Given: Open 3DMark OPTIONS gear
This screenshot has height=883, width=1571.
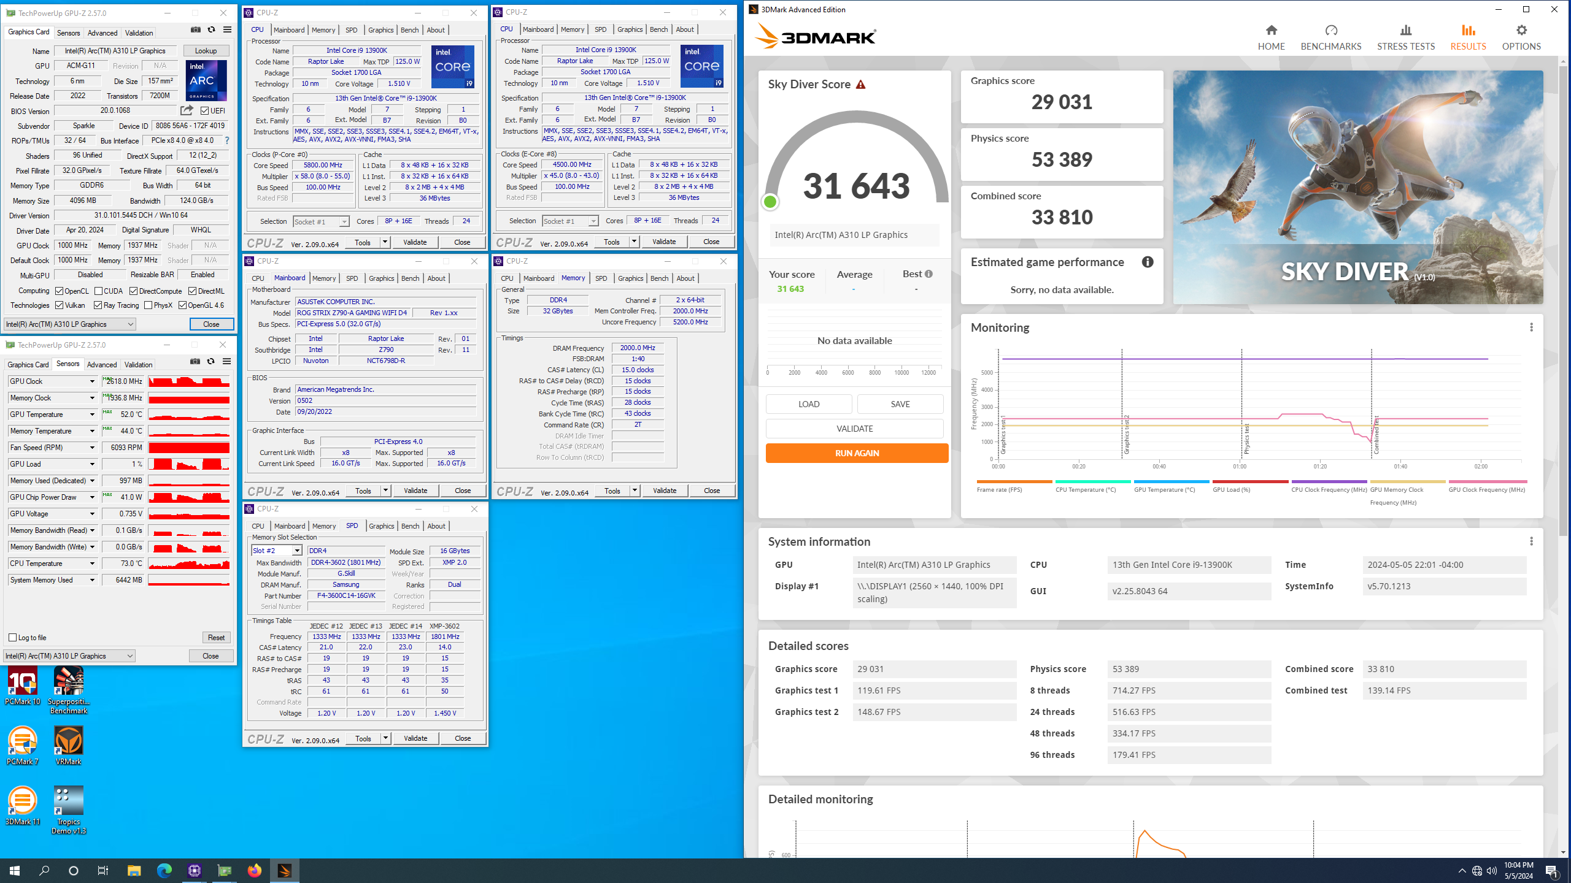Looking at the screenshot, I should tap(1521, 37).
